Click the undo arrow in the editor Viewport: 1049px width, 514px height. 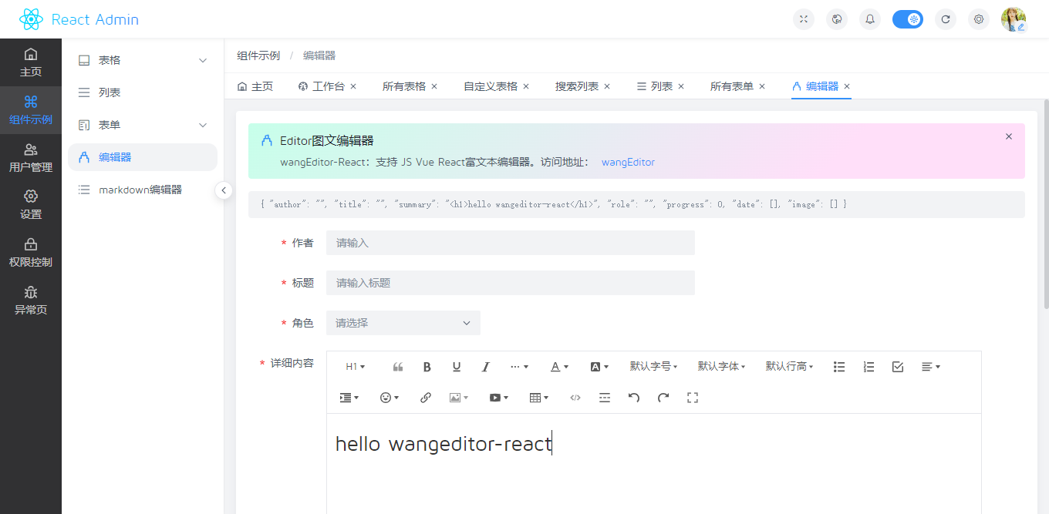point(632,398)
